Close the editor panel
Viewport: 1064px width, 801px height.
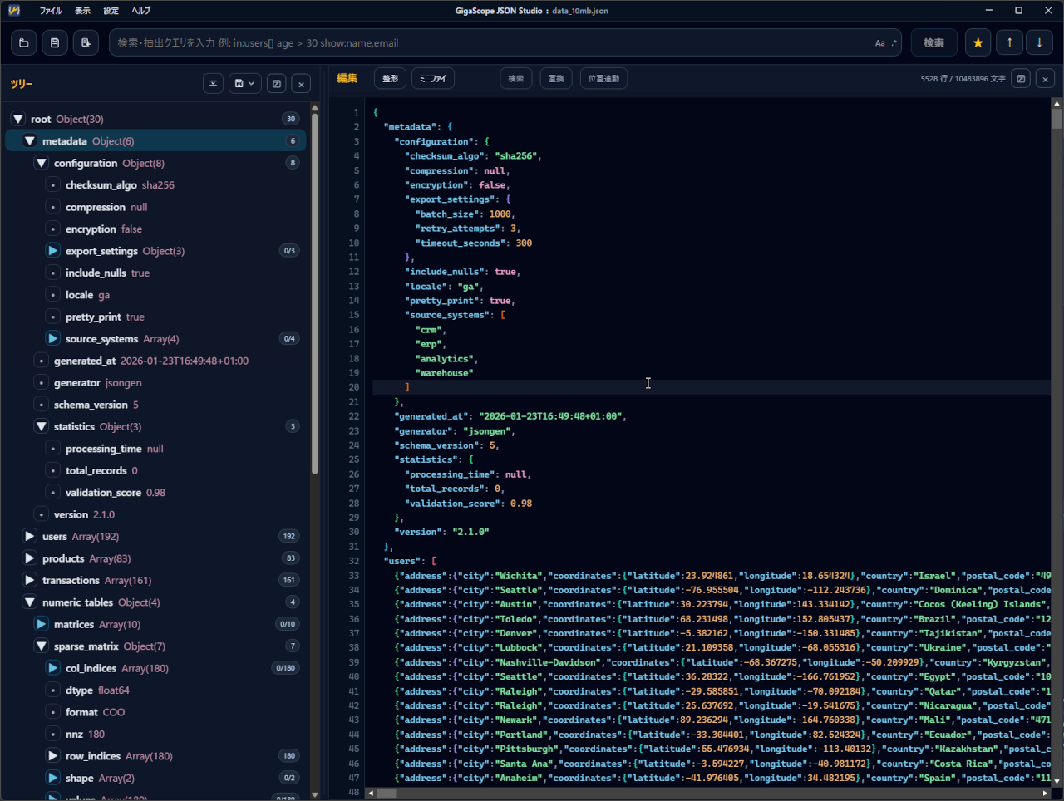click(1046, 79)
